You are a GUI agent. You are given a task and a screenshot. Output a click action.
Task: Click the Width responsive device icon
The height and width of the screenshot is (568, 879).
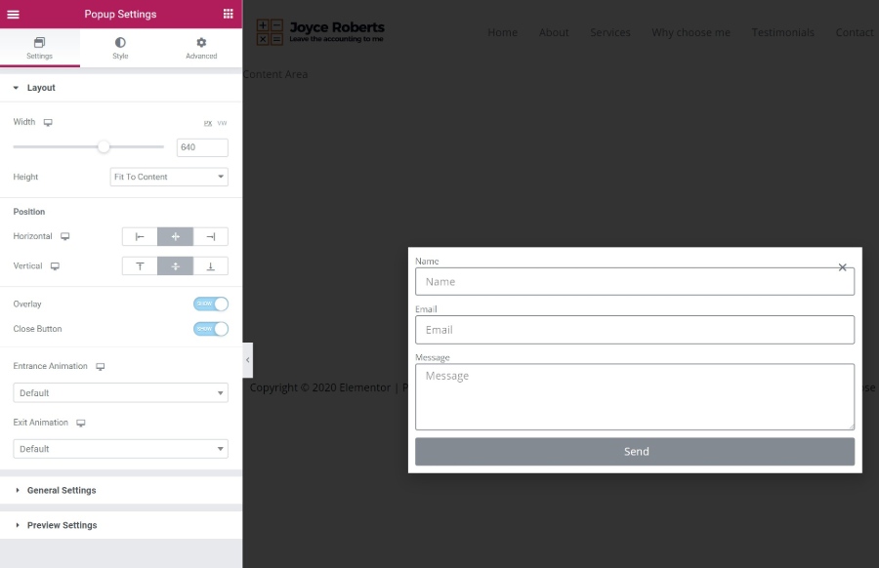click(x=48, y=122)
